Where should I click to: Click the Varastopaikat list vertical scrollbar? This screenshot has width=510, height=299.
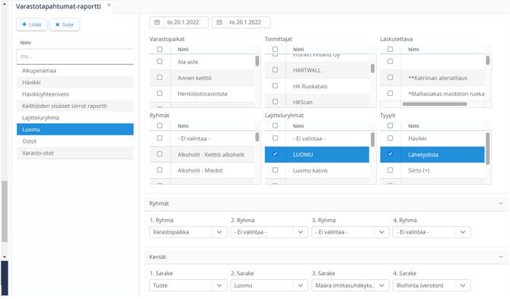coord(257,61)
